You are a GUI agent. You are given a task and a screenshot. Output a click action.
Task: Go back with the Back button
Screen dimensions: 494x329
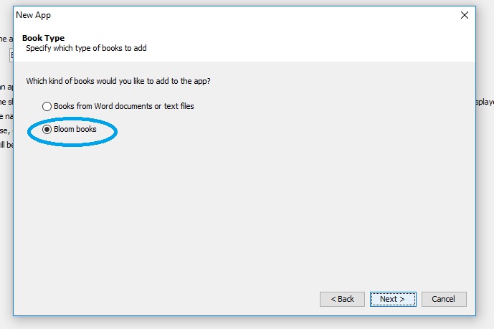342,299
